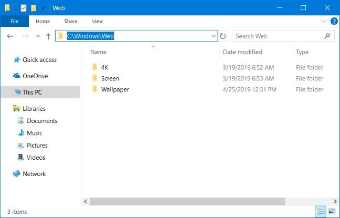Switch to the Home ribbon tab
Image resolution: width=340 pixels, height=218 pixels.
pos(42,22)
